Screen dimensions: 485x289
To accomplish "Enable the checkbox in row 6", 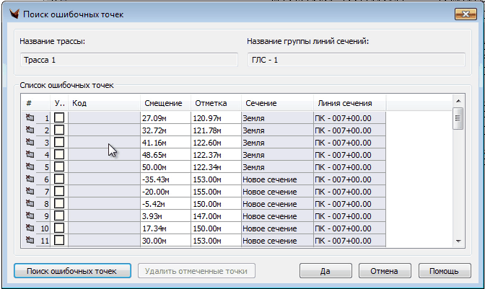I will 59,179.
